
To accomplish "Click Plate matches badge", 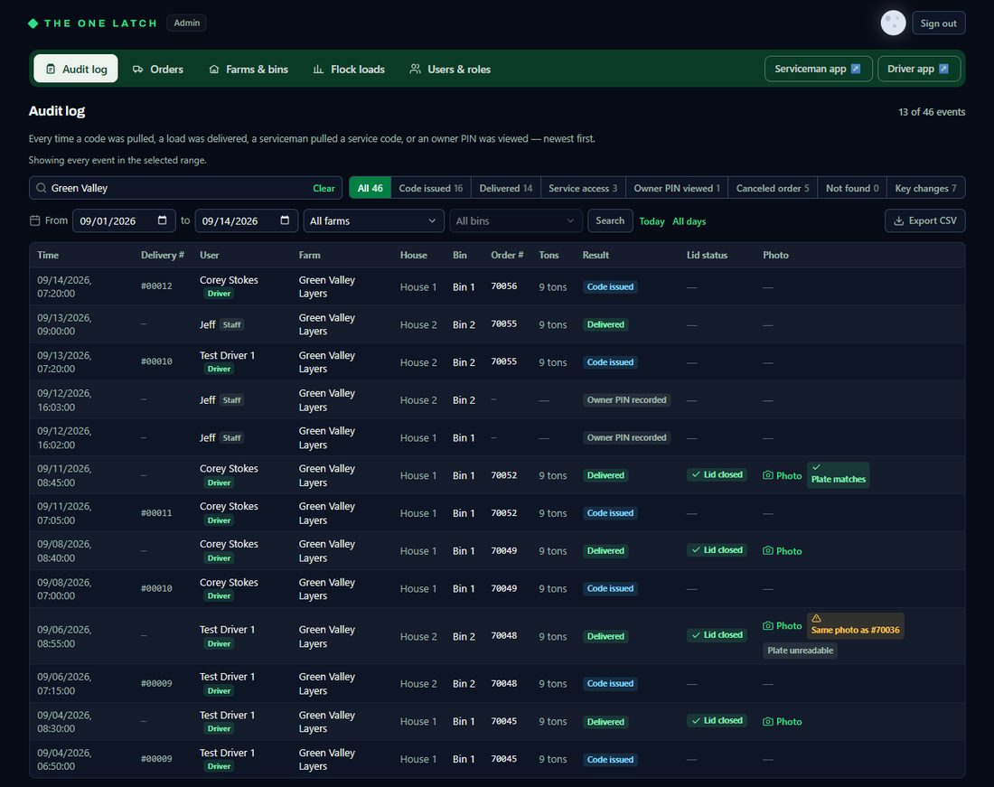I will pos(838,474).
